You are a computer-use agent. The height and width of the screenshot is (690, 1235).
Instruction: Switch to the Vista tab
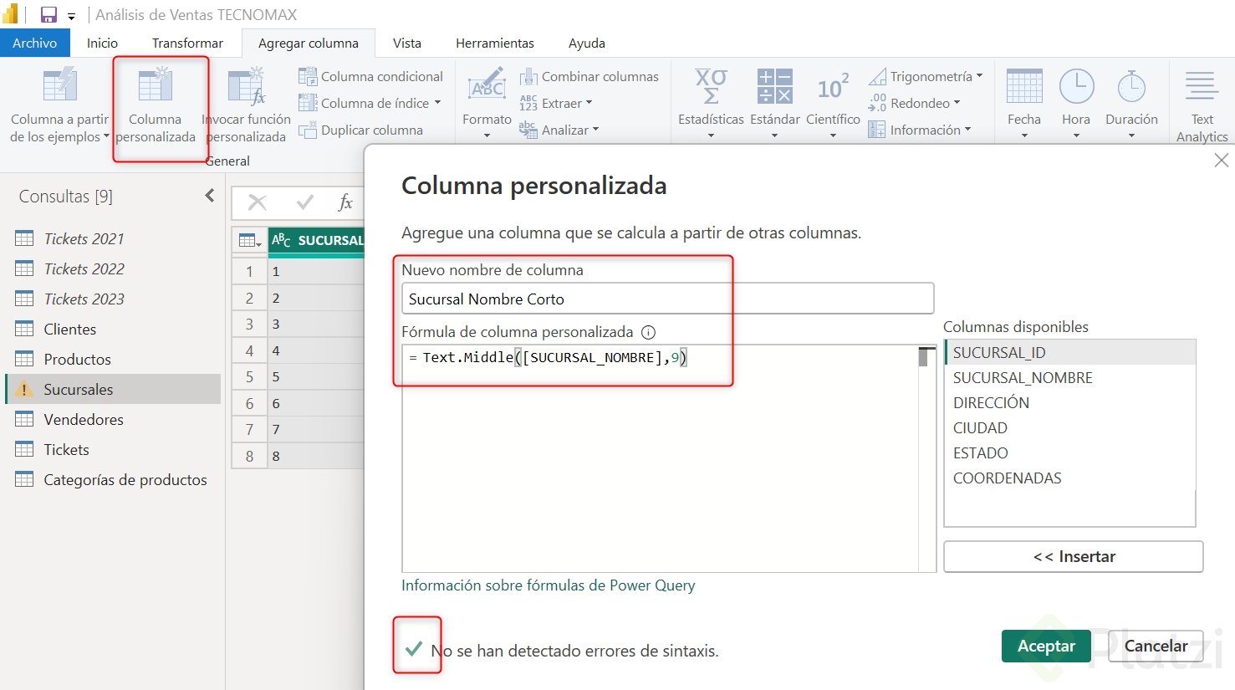click(407, 43)
